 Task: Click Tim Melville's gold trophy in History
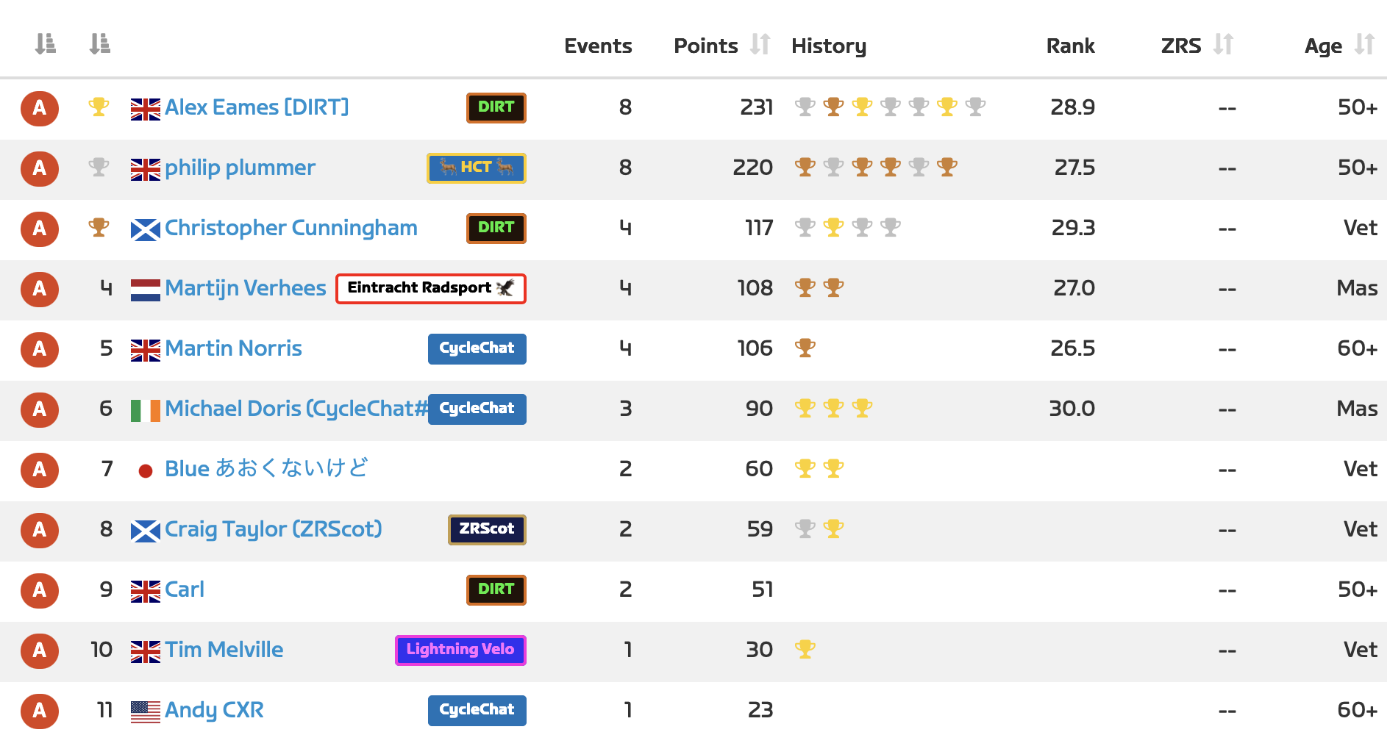coord(806,650)
